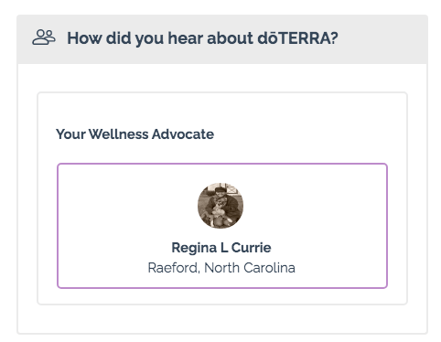Click empty space right of the profile photo
Screen dimensions: 441x342
[x=314, y=206]
